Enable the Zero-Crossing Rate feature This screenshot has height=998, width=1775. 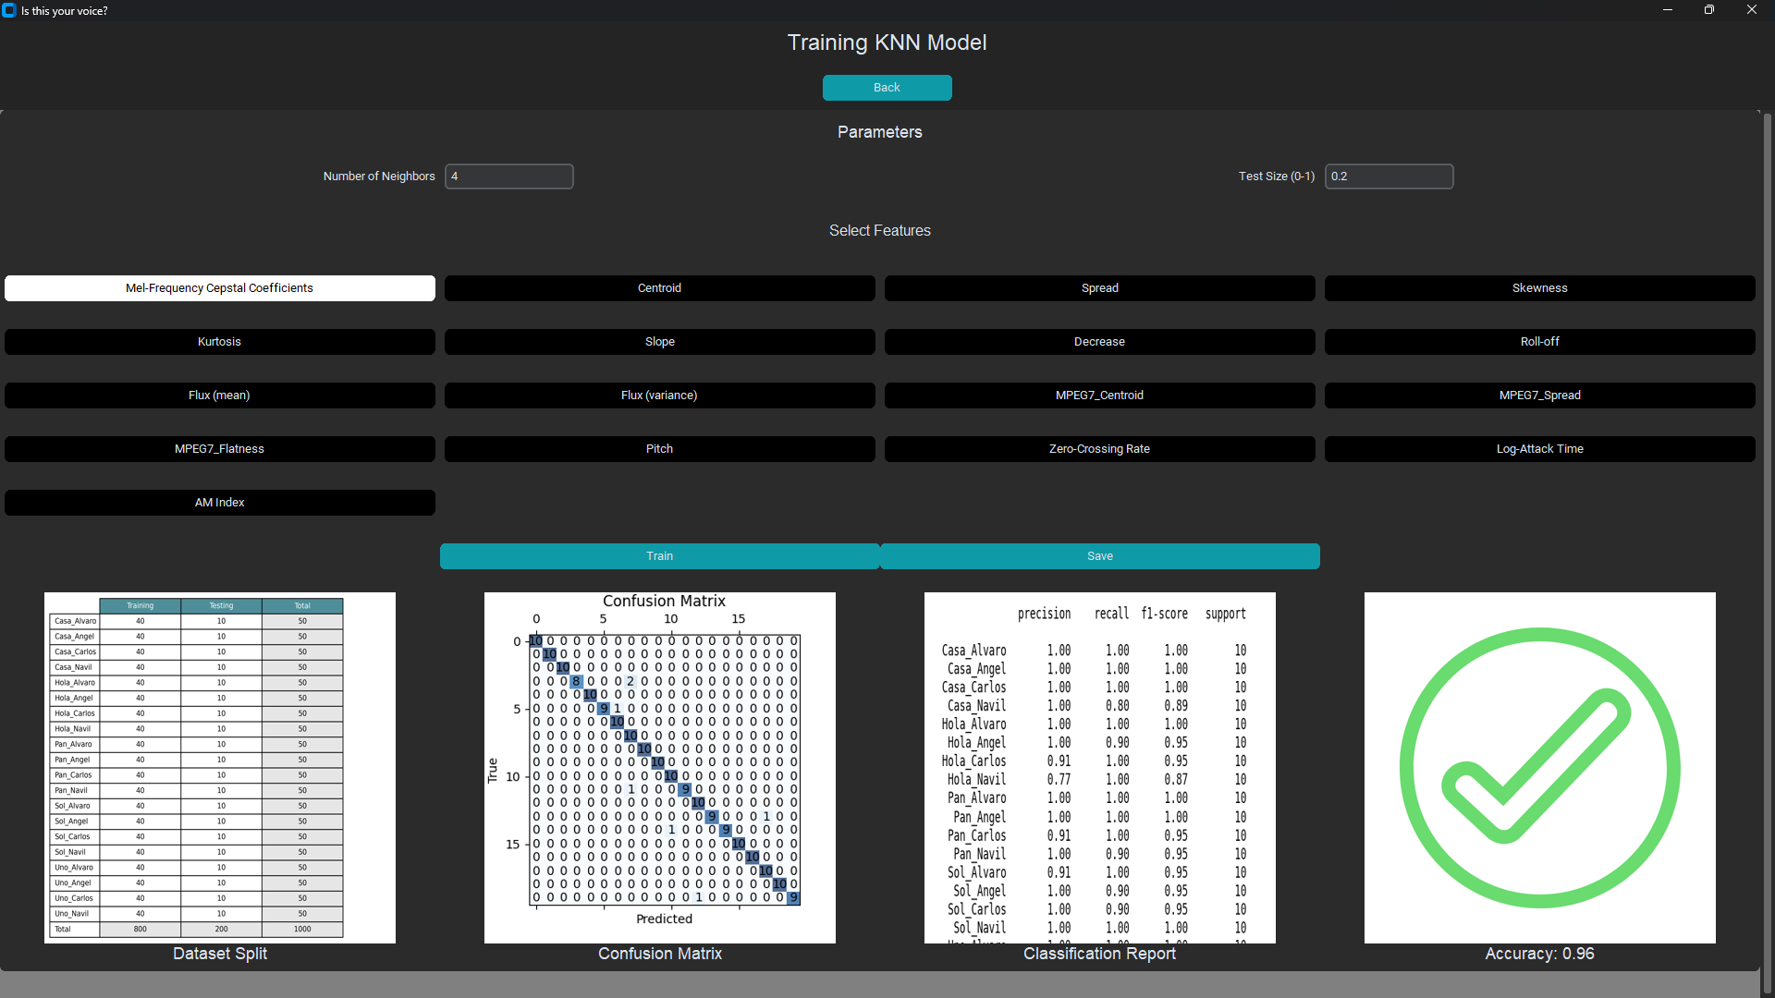(x=1099, y=448)
